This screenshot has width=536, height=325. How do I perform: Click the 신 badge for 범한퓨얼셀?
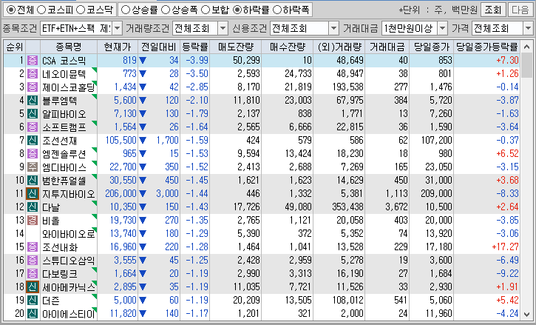[33, 181]
